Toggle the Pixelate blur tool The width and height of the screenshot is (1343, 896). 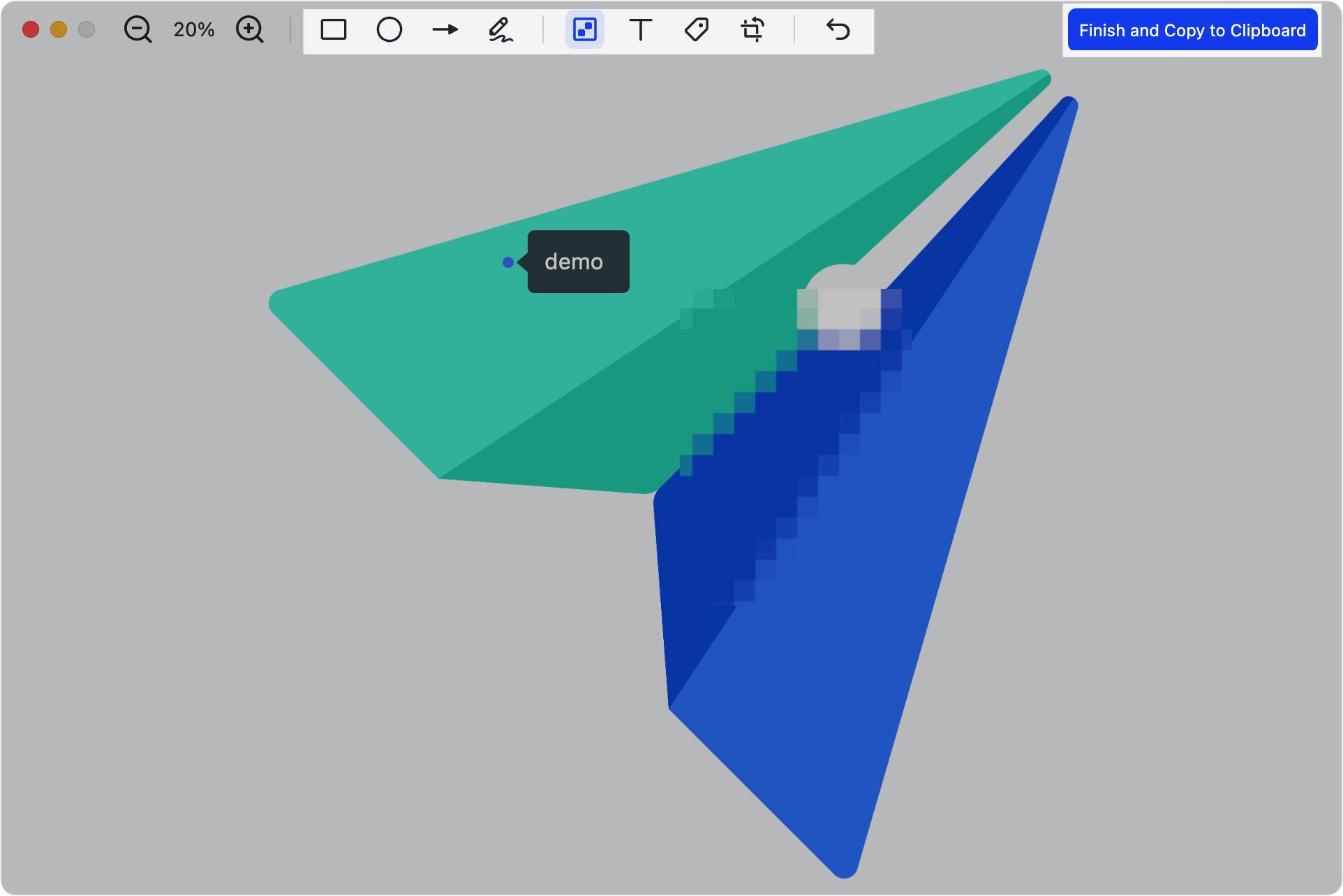tap(585, 30)
